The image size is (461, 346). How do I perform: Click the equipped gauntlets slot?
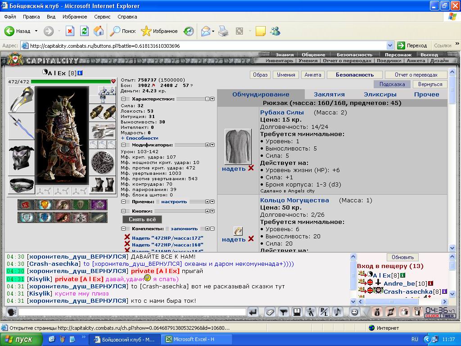(x=102, y=131)
